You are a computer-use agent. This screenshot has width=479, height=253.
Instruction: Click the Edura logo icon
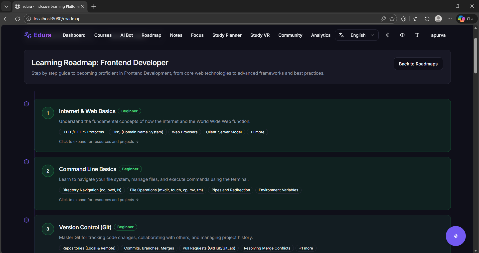[x=28, y=35]
